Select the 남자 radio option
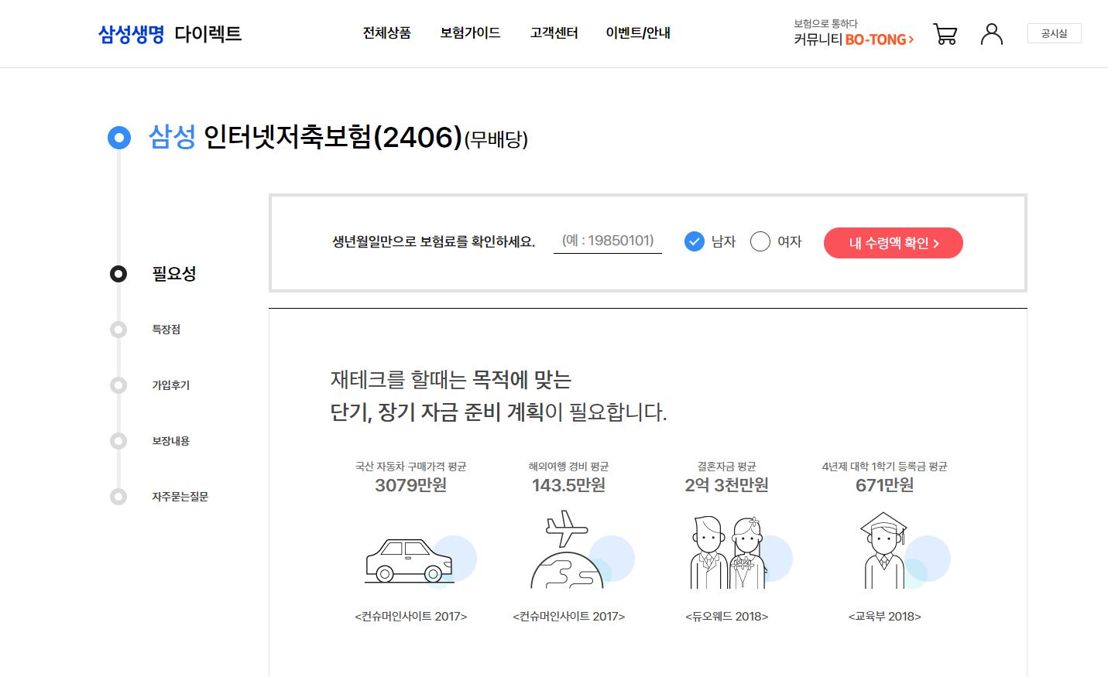The height and width of the screenshot is (677, 1108). (x=710, y=241)
